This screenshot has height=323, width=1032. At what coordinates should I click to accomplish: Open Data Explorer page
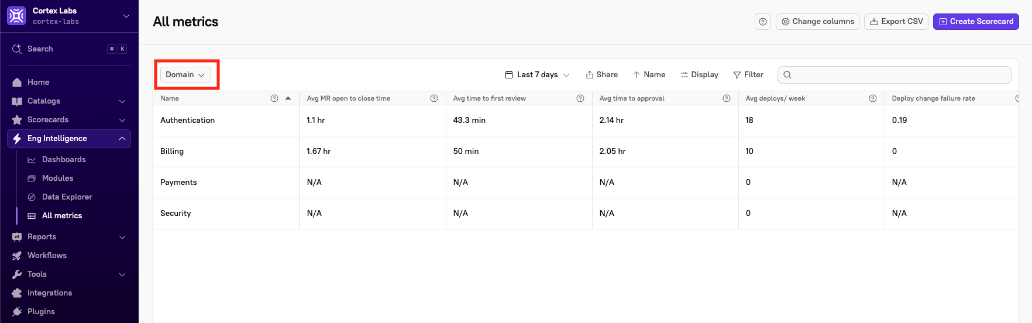point(67,197)
